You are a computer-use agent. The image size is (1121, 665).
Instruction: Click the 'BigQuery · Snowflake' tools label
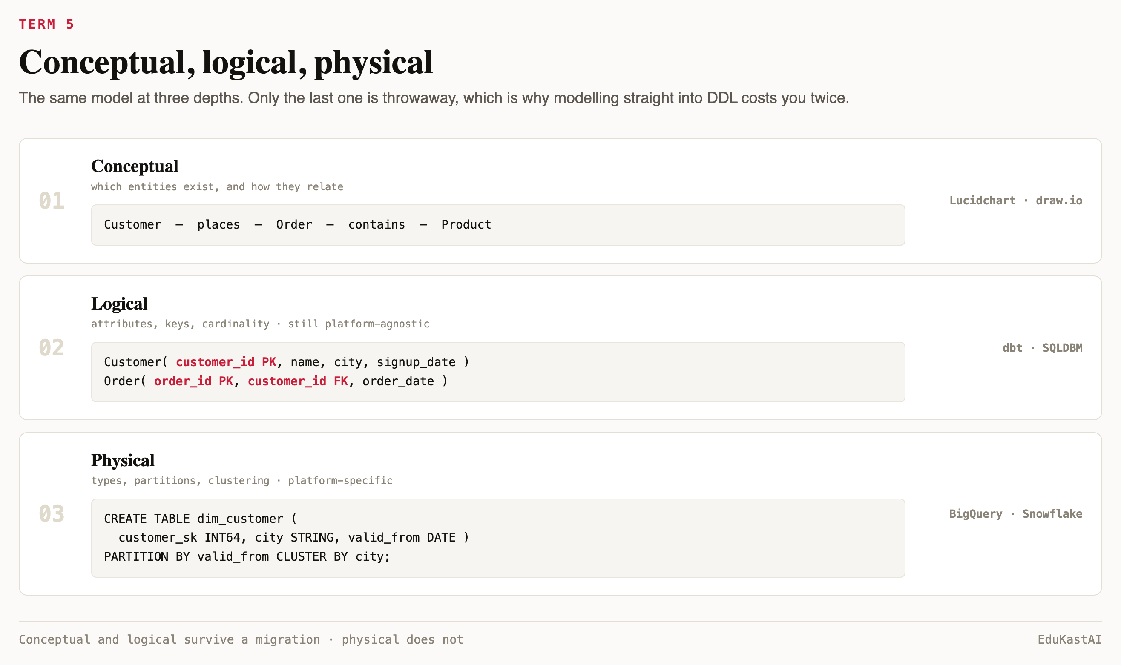(x=1016, y=514)
